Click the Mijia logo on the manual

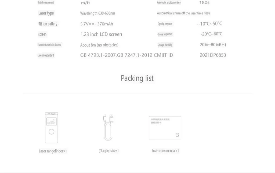tap(177, 135)
